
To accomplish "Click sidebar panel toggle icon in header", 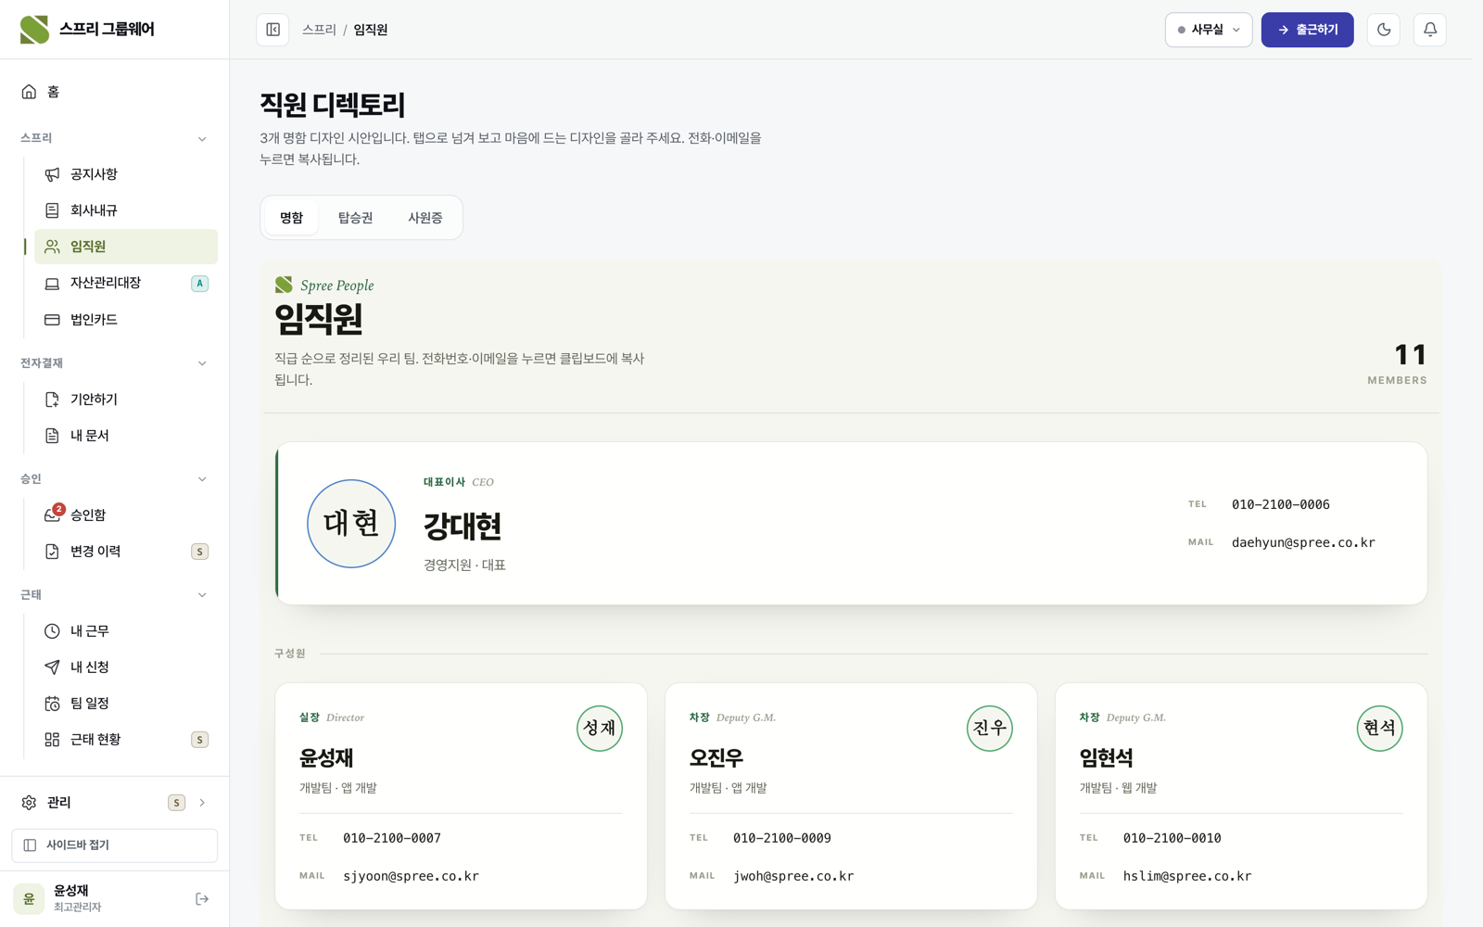I will coord(273,30).
